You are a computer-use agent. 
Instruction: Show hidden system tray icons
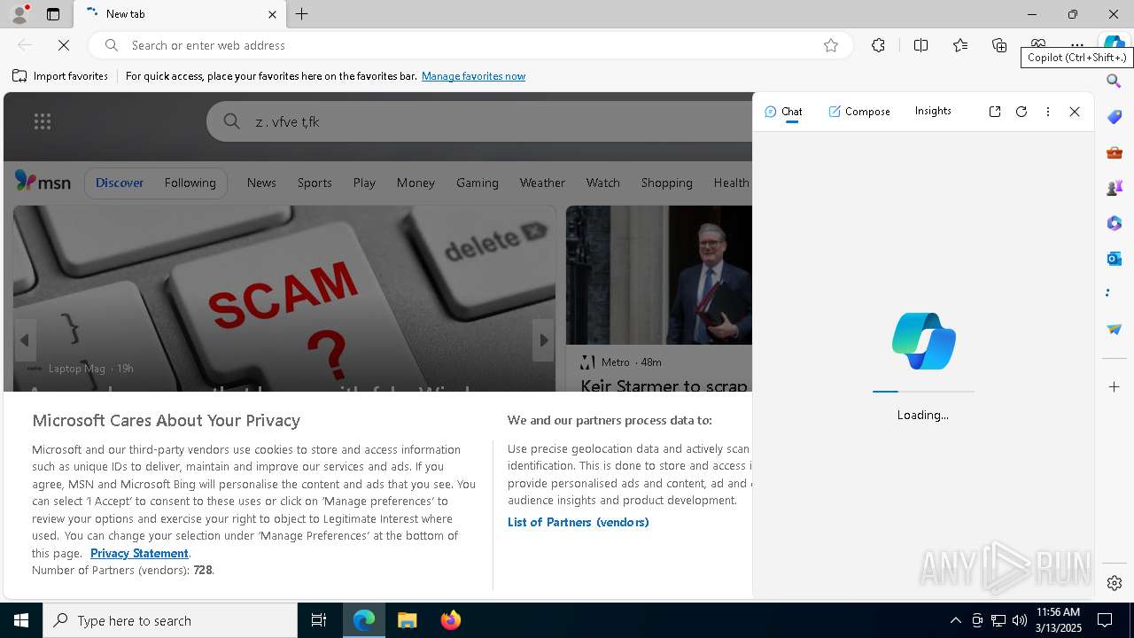coord(955,620)
